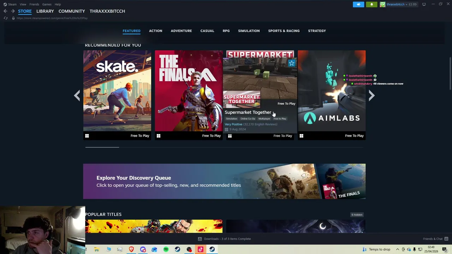Open Explore Your Discovery Queue banner
Viewport: 452px width, 254px height.
click(x=224, y=181)
